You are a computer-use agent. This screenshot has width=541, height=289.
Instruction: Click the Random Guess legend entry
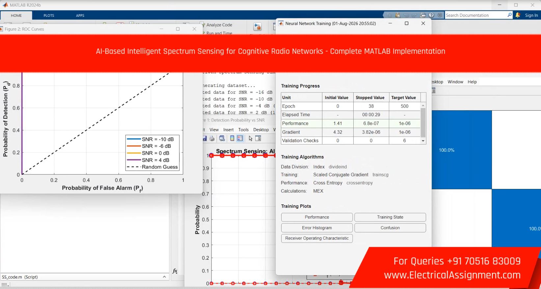(x=152, y=167)
